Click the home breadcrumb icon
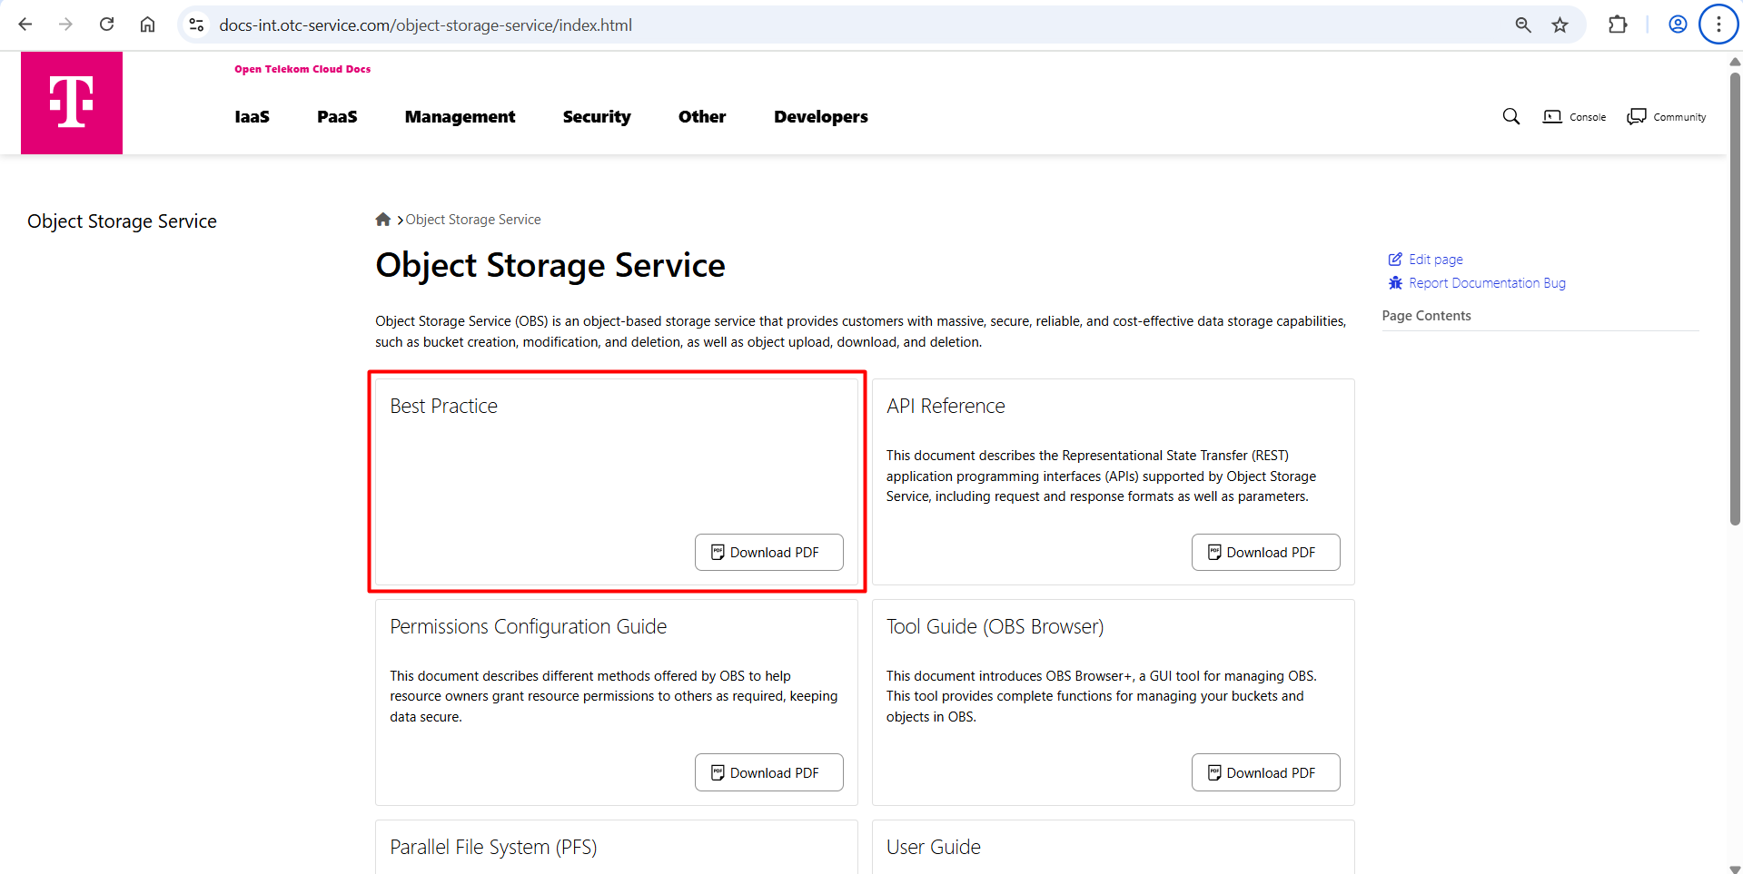Image resolution: width=1743 pixels, height=874 pixels. [383, 220]
